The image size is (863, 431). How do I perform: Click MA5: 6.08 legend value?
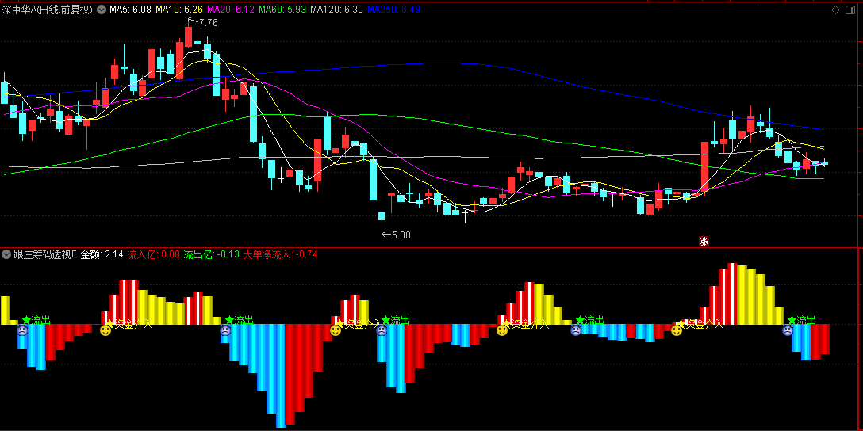(x=130, y=10)
